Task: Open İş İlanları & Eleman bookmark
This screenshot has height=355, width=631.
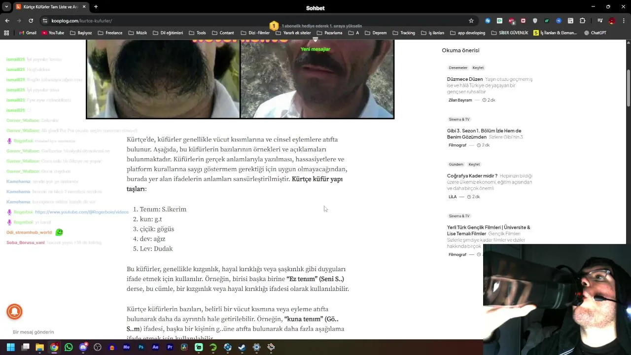Action: coord(555,33)
